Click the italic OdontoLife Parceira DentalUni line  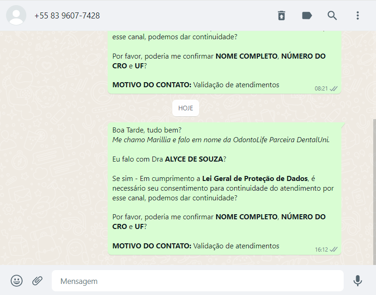pos(221,140)
